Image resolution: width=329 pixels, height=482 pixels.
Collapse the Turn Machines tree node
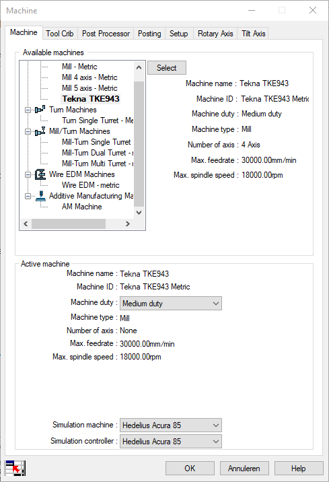(x=28, y=110)
